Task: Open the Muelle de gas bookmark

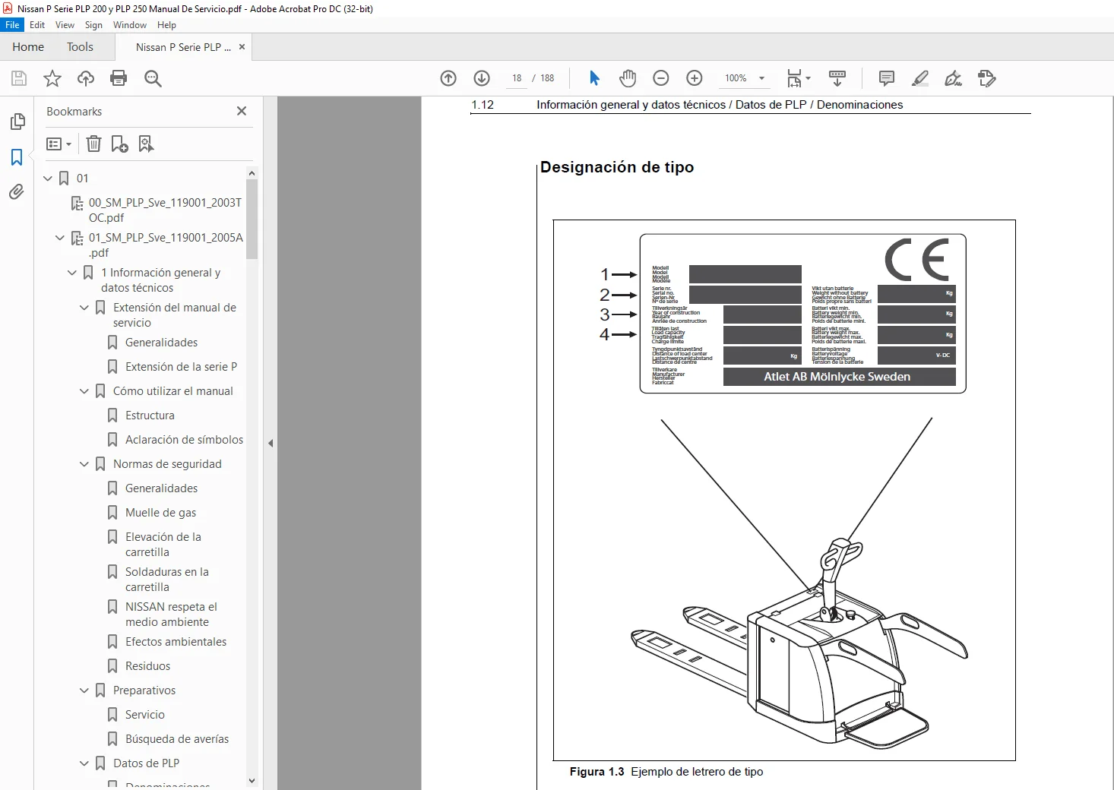Action: 160,513
